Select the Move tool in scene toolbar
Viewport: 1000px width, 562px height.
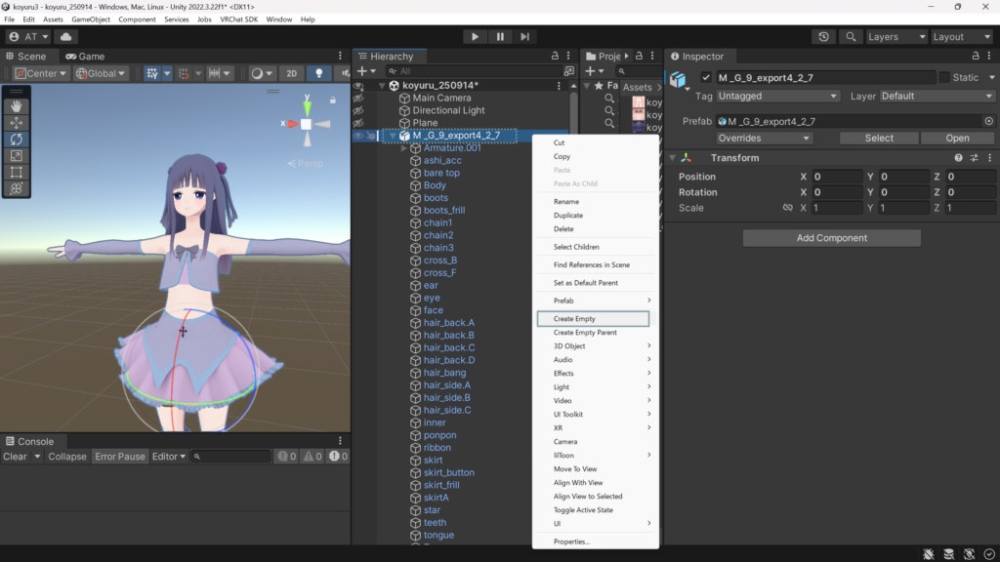pyautogui.click(x=17, y=122)
